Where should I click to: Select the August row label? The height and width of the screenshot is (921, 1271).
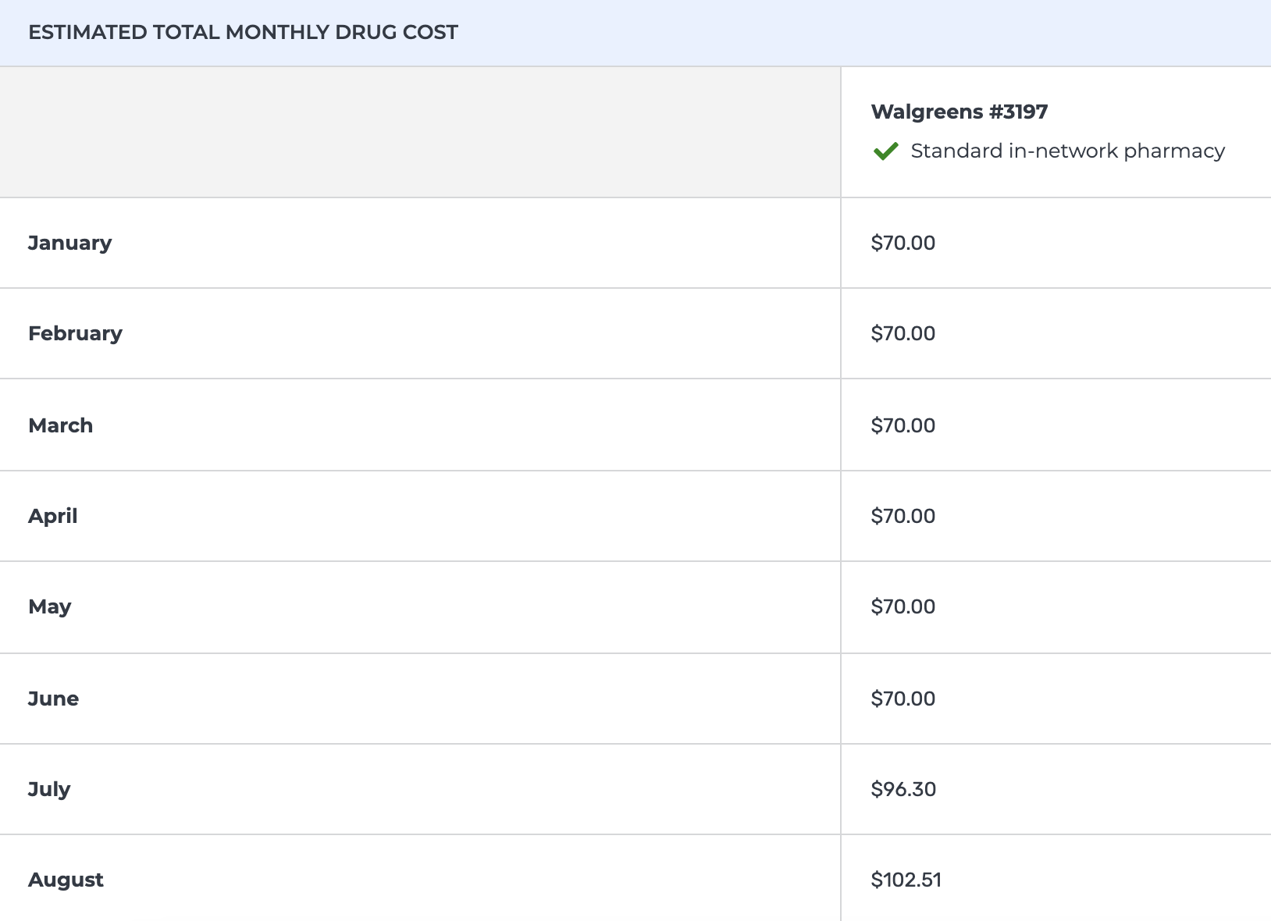(66, 880)
